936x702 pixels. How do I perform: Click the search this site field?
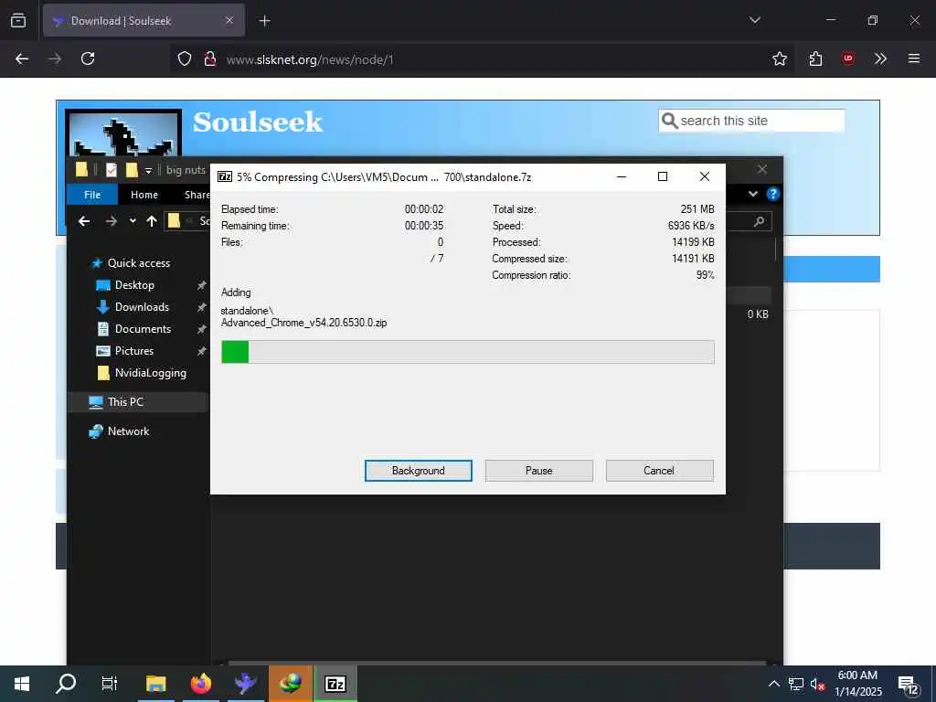coord(751,121)
